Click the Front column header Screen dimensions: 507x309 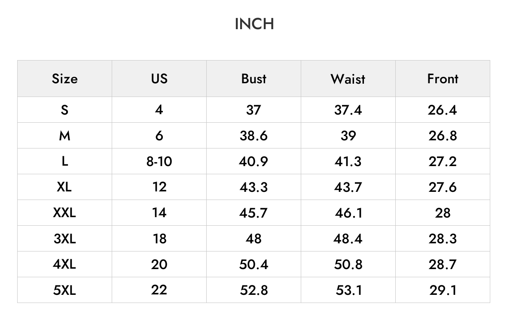click(x=443, y=79)
